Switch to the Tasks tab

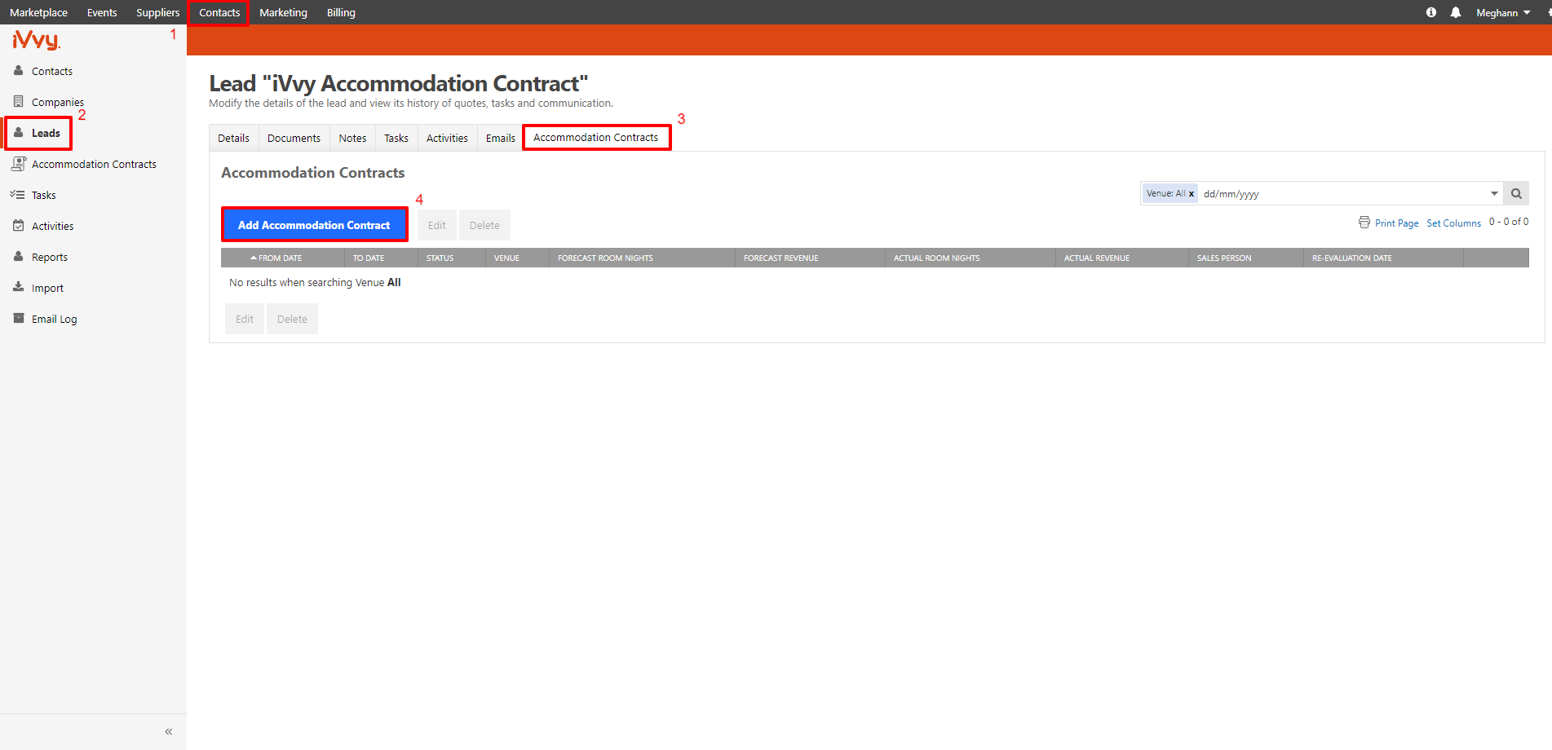396,138
